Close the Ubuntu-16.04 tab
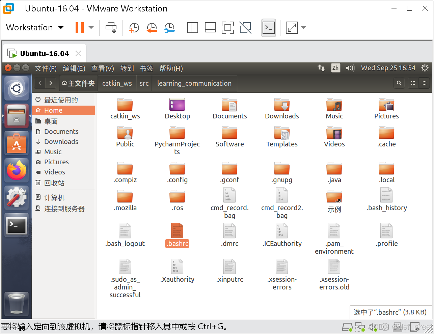 coord(78,54)
